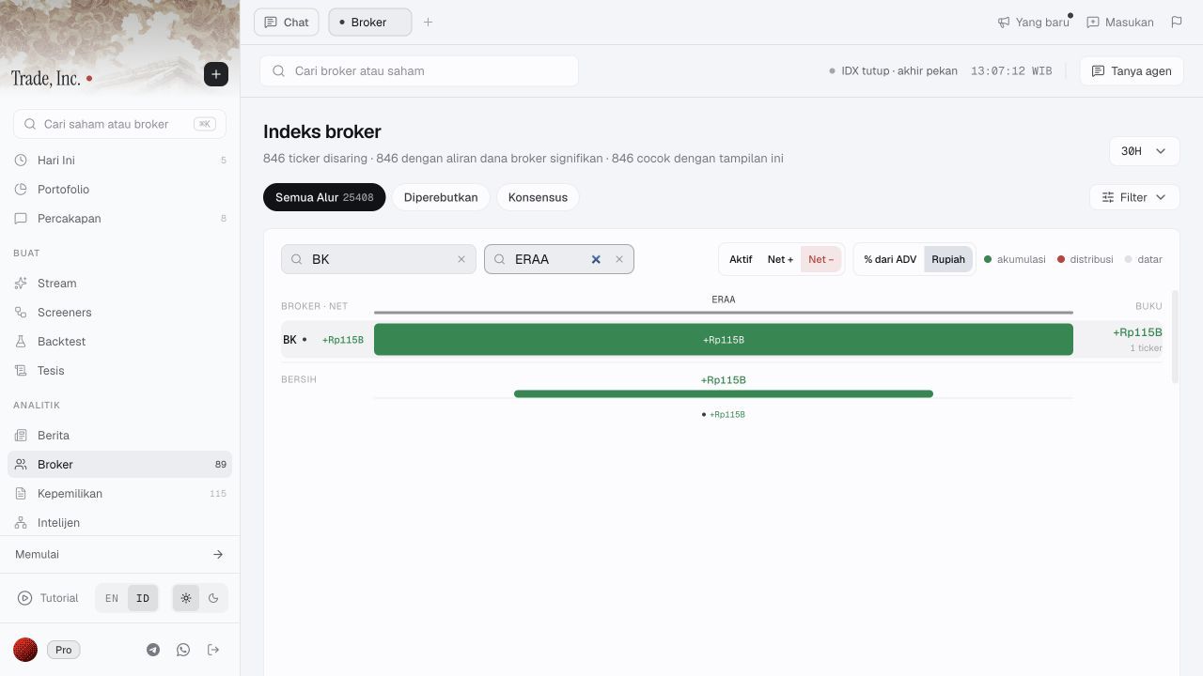The width and height of the screenshot is (1203, 676).
Task: Switch to % dari ADV view
Action: pos(890,259)
